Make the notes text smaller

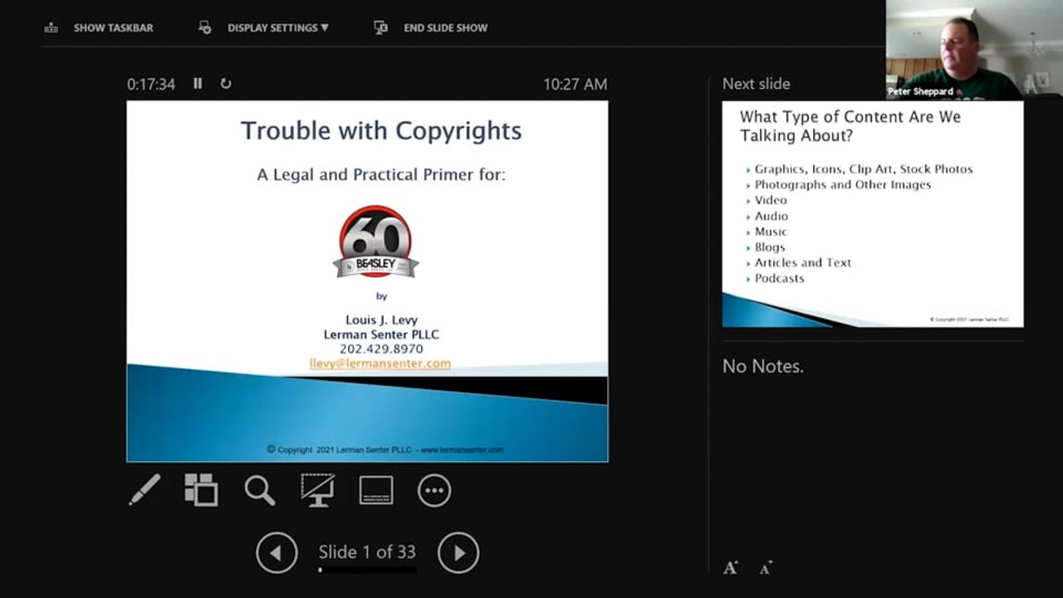[766, 568]
